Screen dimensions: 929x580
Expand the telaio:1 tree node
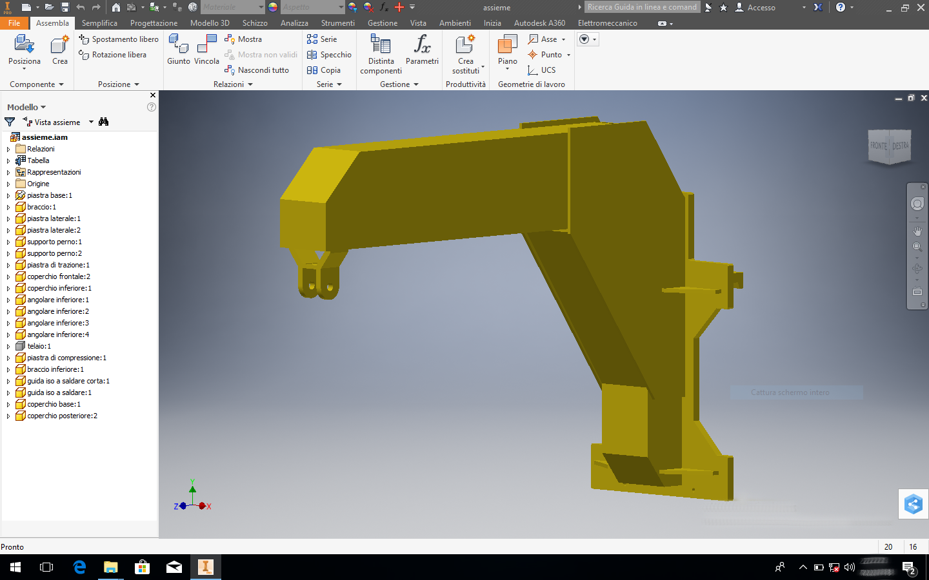[x=8, y=347]
